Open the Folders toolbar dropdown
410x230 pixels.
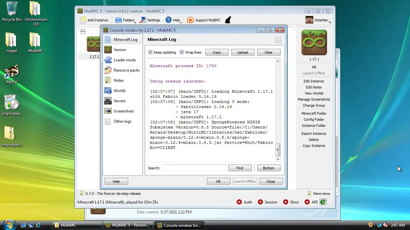click(126, 20)
